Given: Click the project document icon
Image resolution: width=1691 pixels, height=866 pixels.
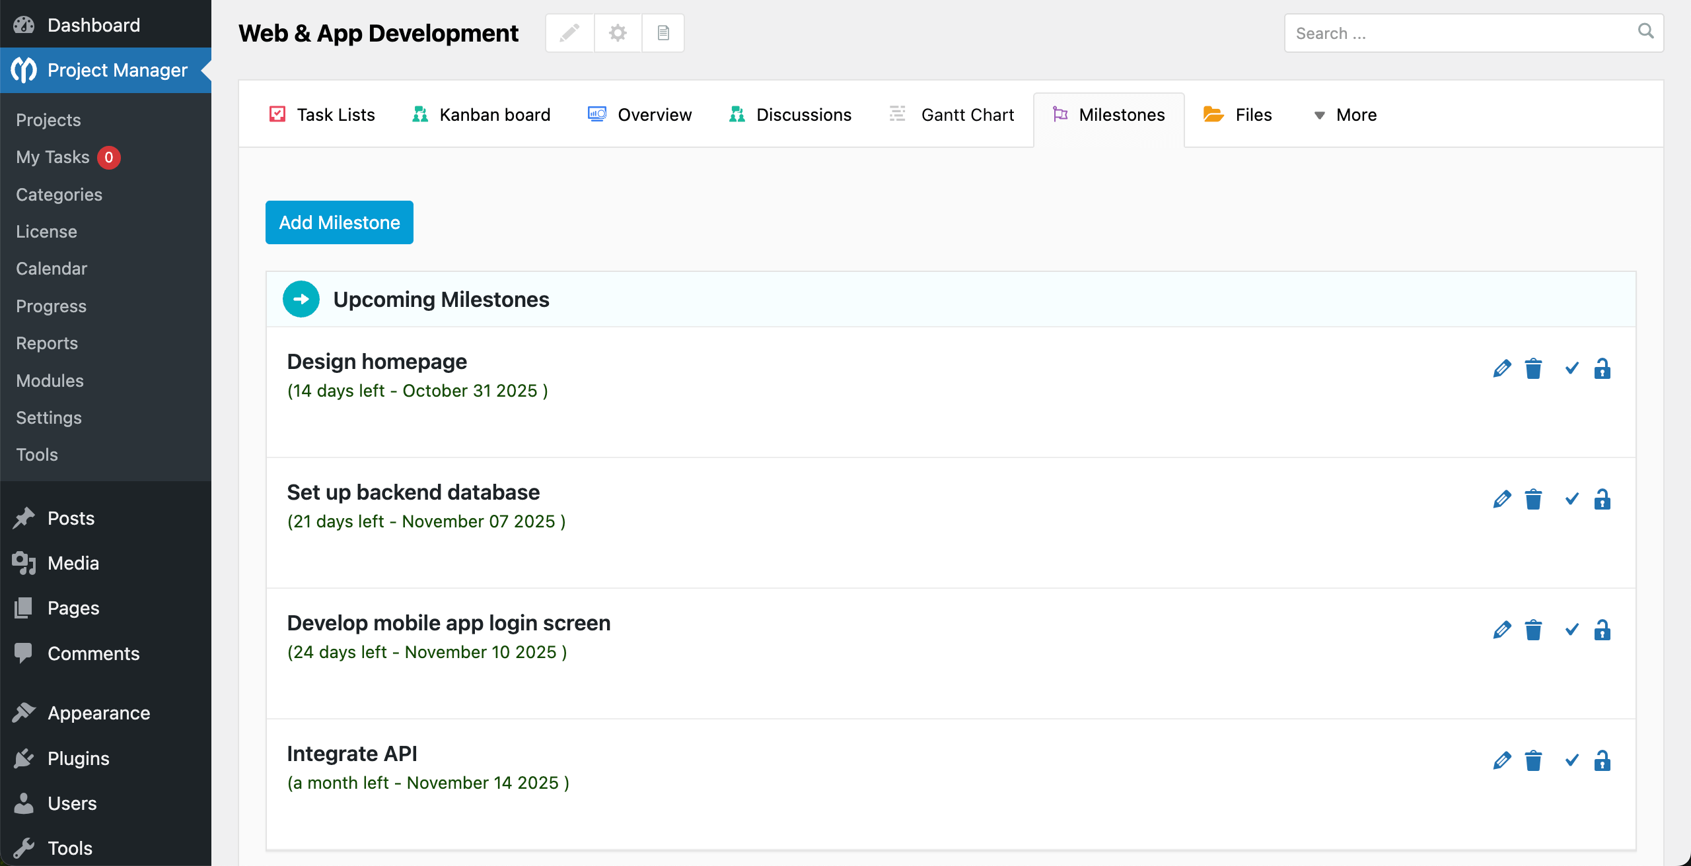Looking at the screenshot, I should point(663,33).
